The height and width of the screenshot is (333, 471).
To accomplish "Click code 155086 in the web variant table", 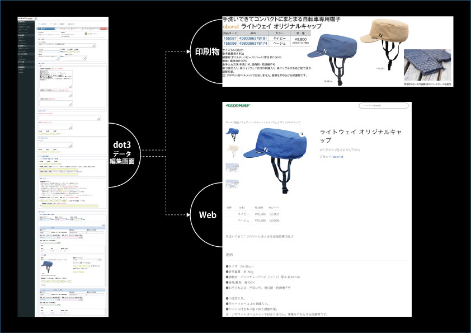I will pos(274,221).
